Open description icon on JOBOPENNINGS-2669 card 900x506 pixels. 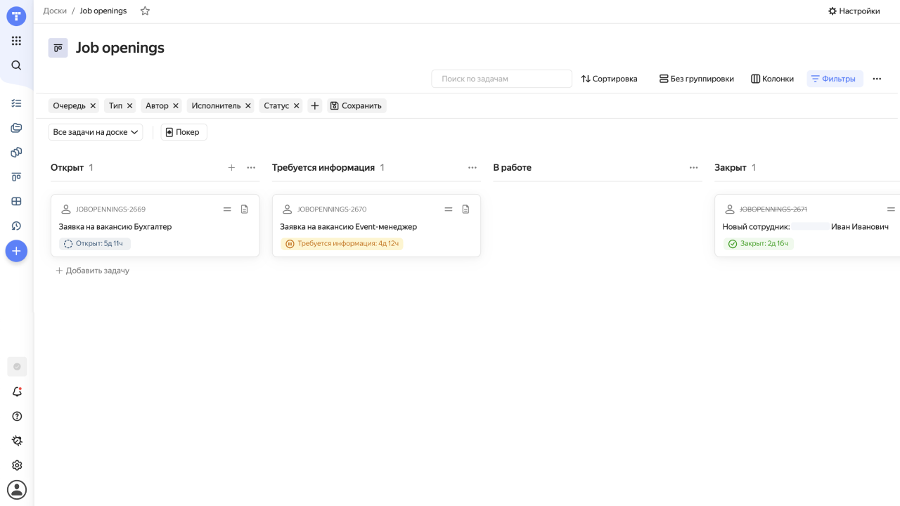coord(245,209)
